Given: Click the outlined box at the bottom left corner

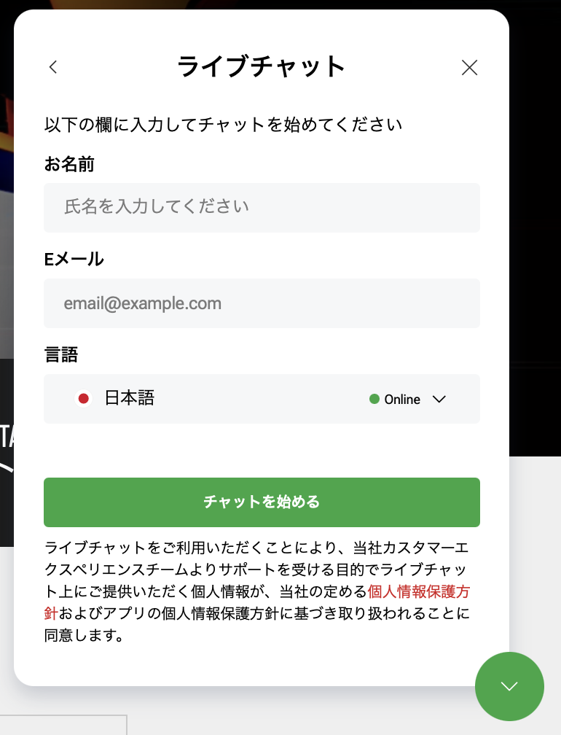Looking at the screenshot, I should (63, 725).
